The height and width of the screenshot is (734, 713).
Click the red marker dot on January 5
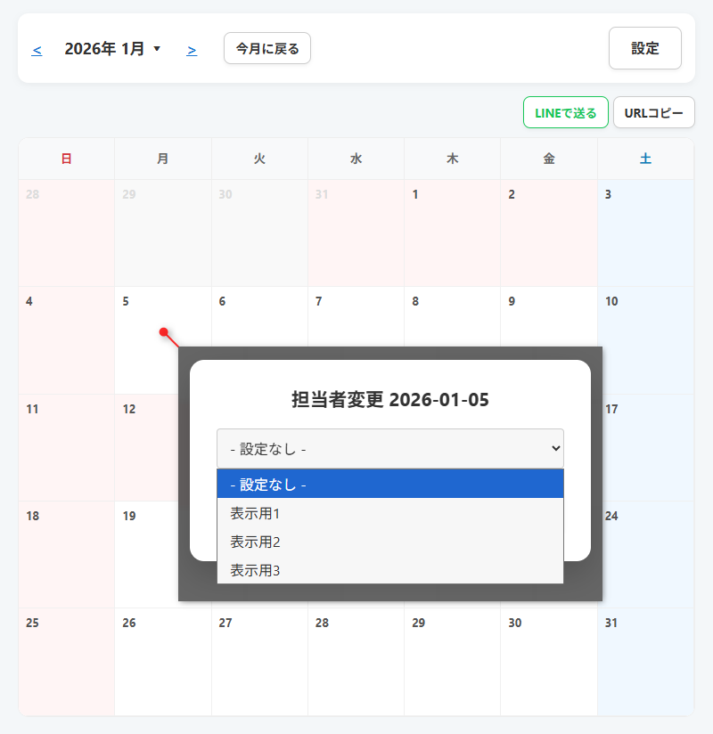(164, 332)
